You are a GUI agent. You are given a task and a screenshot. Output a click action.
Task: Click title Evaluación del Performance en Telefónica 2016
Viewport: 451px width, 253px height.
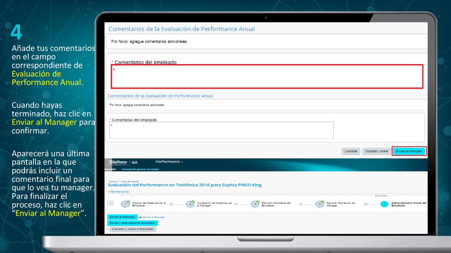[x=185, y=185]
